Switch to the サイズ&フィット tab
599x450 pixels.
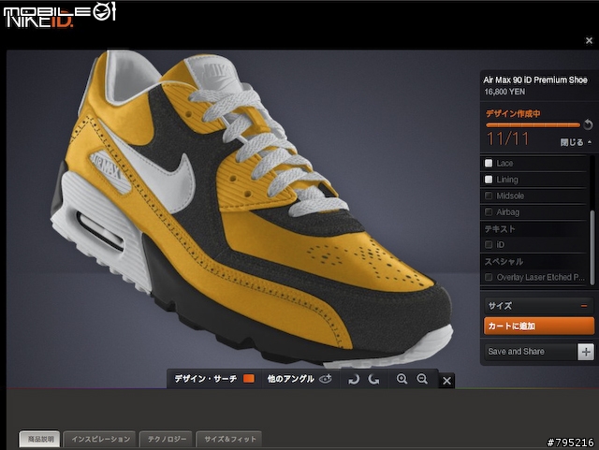pyautogui.click(x=229, y=439)
